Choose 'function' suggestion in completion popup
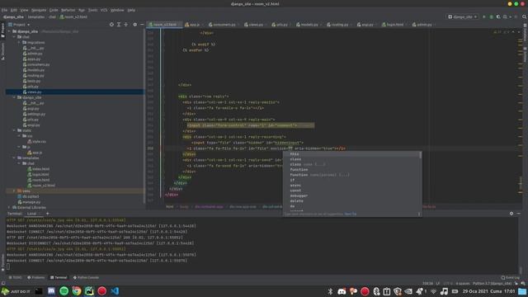The width and height of the screenshot is (528, 297). click(299, 169)
